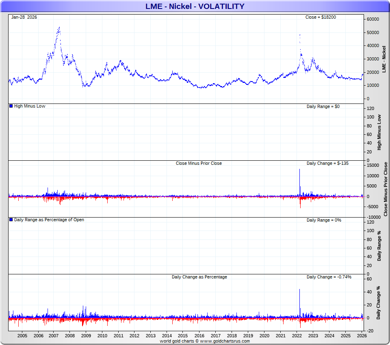Click the 'Daily Change = -0.74%' readout

329,277
